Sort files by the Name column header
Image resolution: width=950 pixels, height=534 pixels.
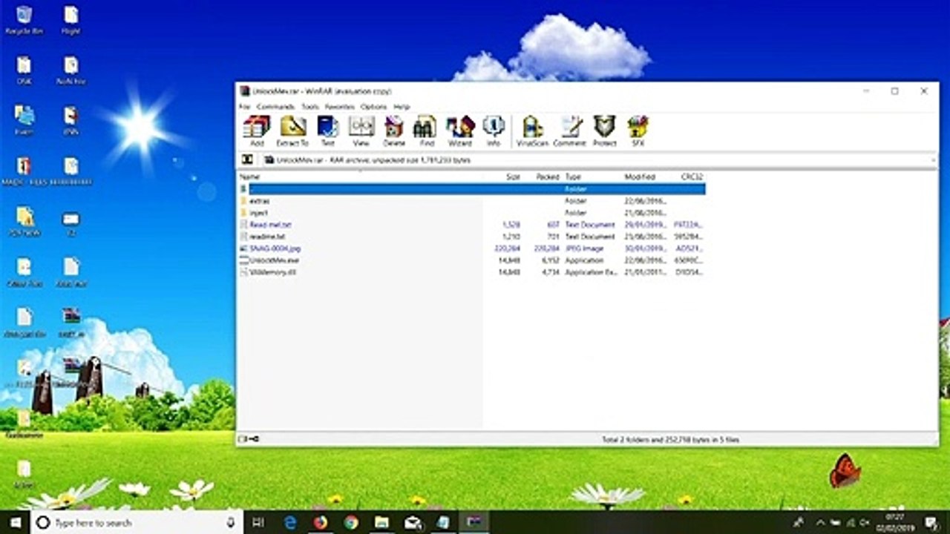pyautogui.click(x=249, y=177)
